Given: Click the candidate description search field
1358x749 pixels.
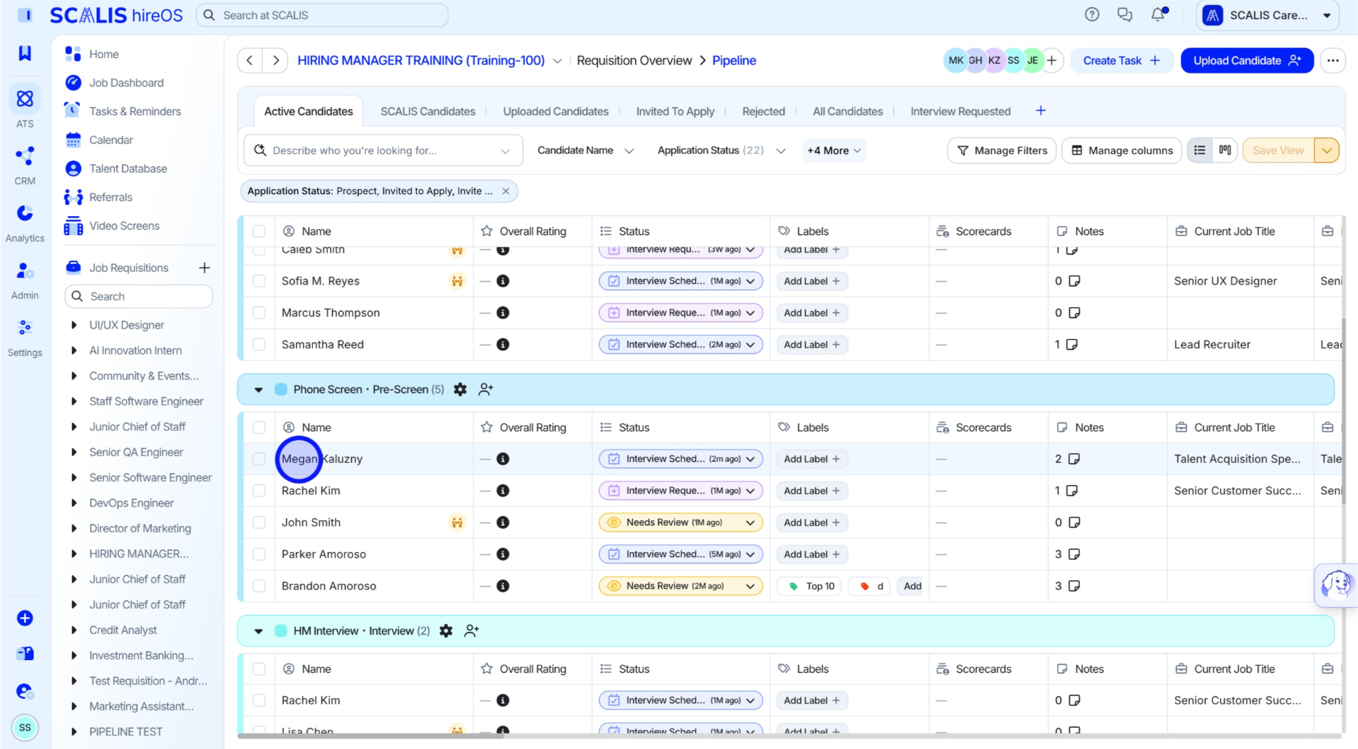Looking at the screenshot, I should [383, 150].
